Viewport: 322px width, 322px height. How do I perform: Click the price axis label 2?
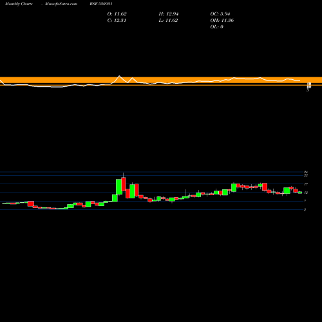tap(305, 210)
